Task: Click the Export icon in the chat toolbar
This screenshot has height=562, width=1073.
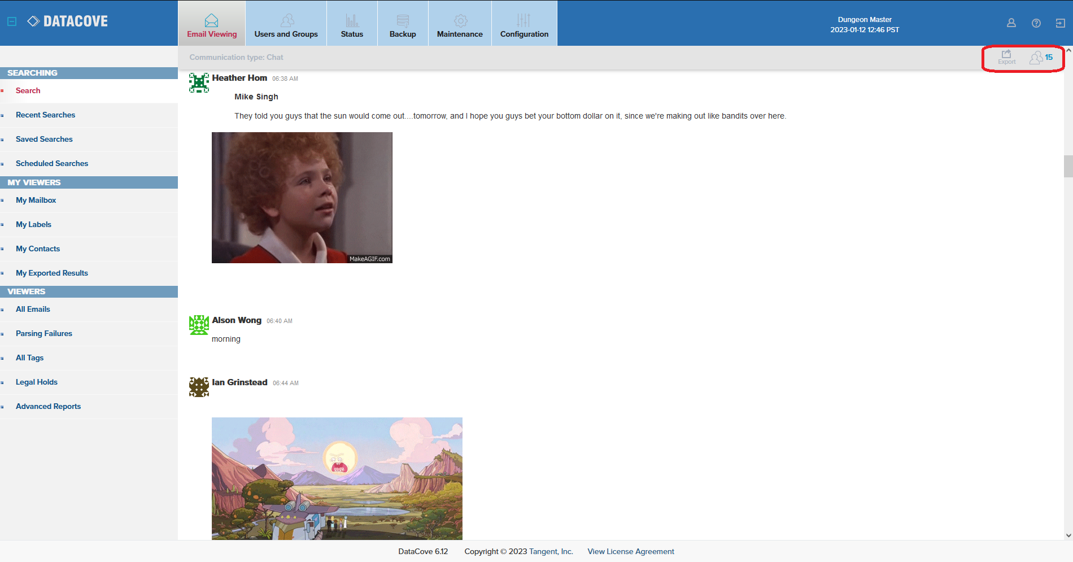Action: 1006,57
